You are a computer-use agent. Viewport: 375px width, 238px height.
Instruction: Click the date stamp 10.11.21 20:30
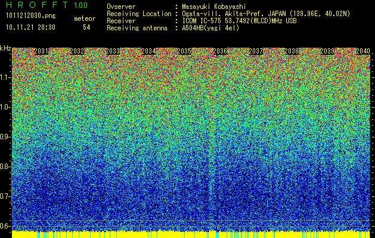click(x=30, y=27)
